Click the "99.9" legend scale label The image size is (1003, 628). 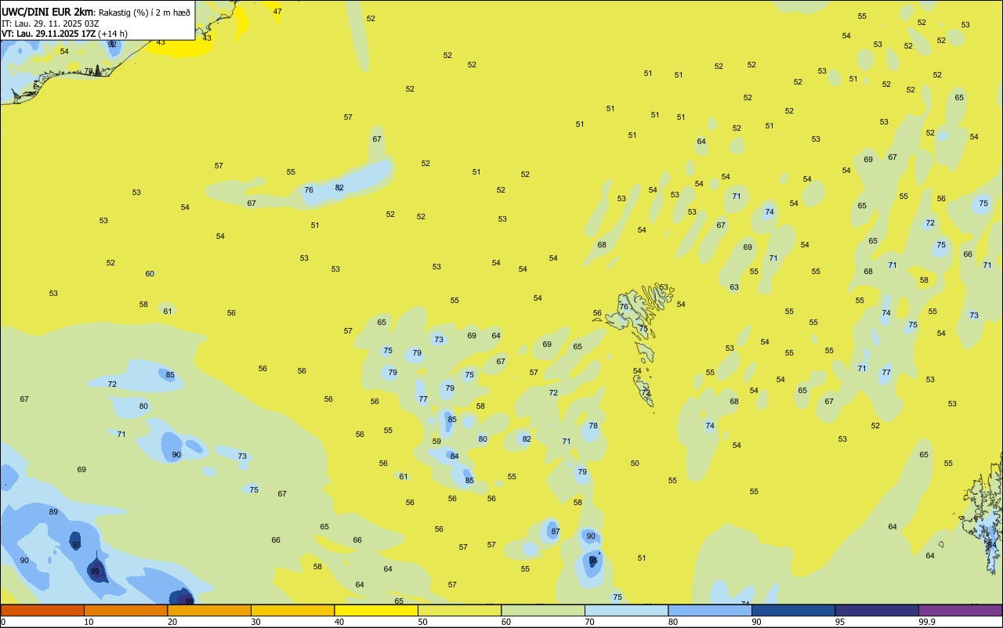pyautogui.click(x=927, y=622)
